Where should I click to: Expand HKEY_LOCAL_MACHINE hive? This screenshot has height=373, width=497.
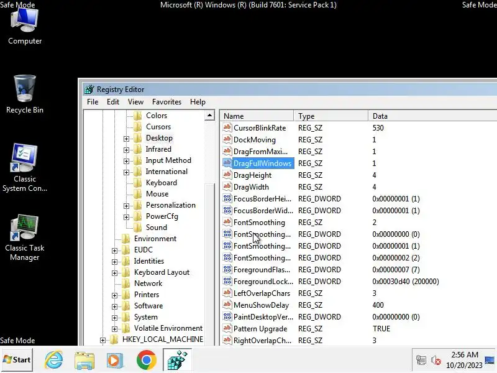pos(103,340)
